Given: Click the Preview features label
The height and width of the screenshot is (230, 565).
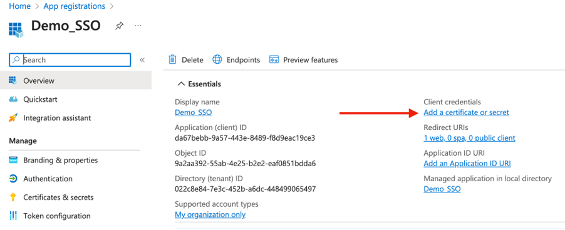Looking at the screenshot, I should click(311, 60).
